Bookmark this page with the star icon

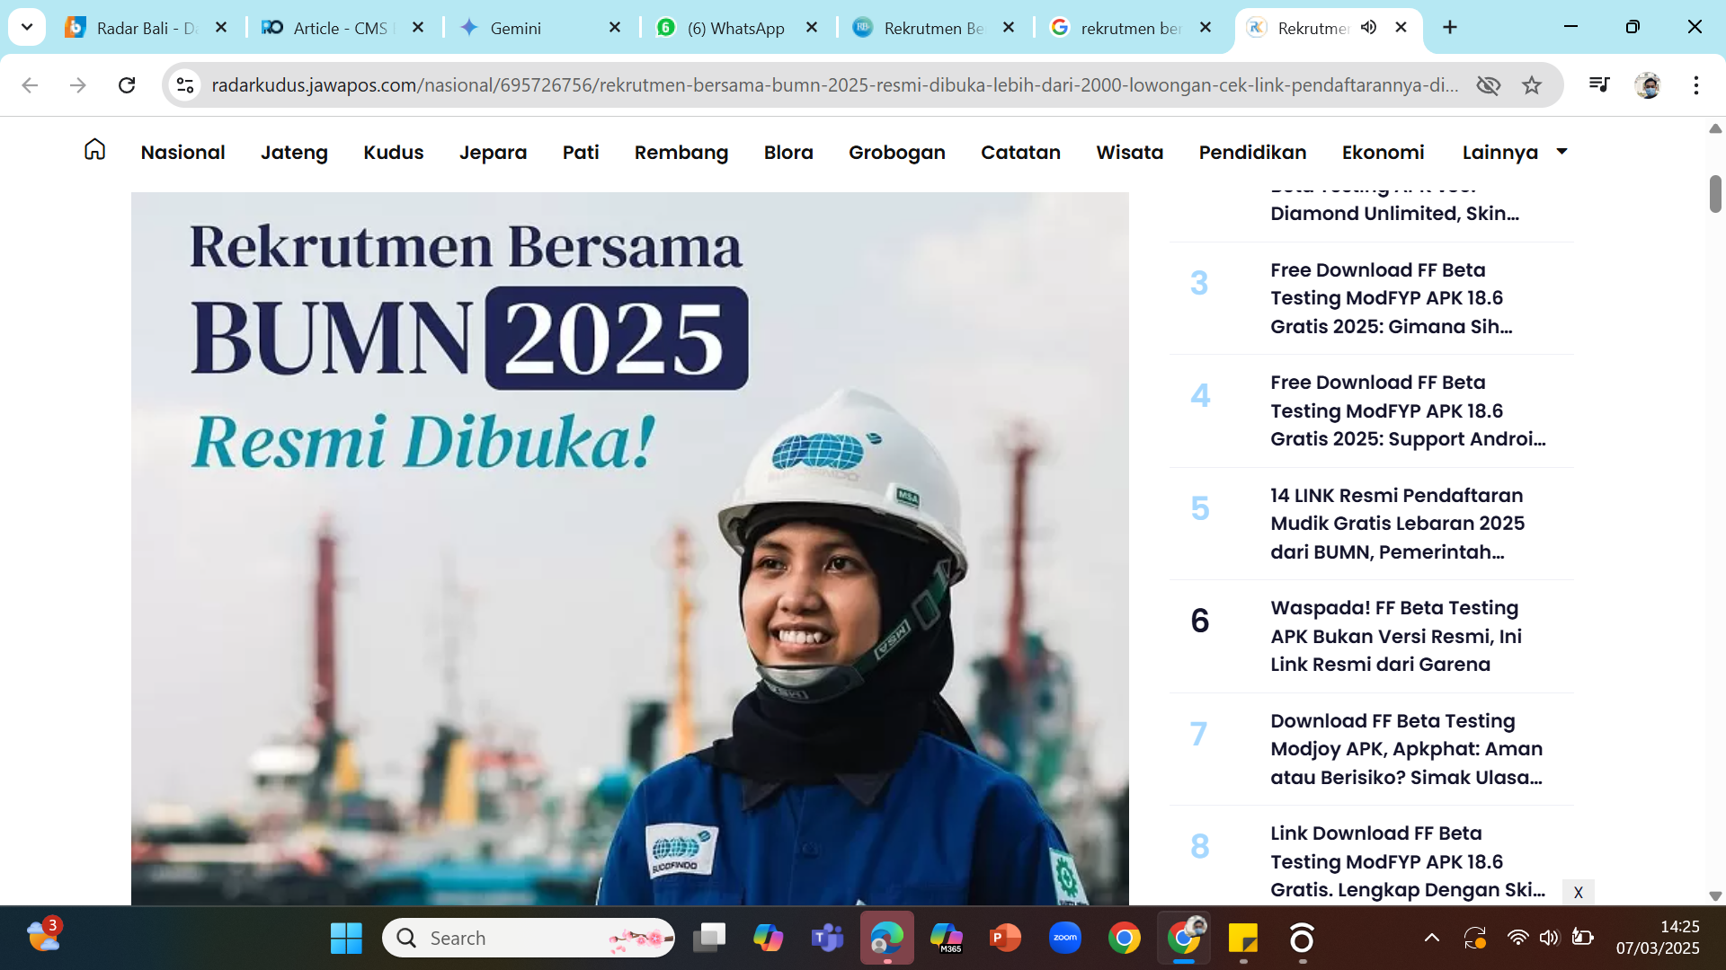pos(1532,85)
